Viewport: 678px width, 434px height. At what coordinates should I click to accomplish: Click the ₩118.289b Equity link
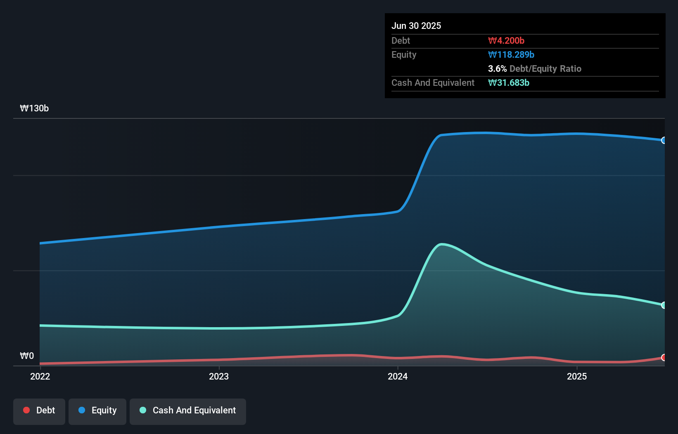(x=511, y=54)
